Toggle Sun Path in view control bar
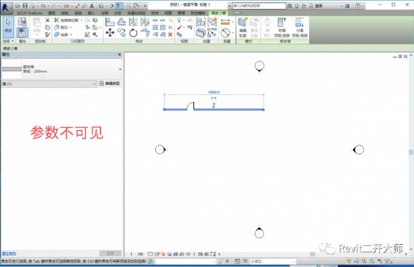The width and height of the screenshot is (414, 267). pos(163,254)
